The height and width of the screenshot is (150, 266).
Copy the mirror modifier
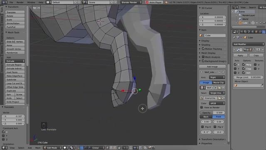(x=256, y=55)
